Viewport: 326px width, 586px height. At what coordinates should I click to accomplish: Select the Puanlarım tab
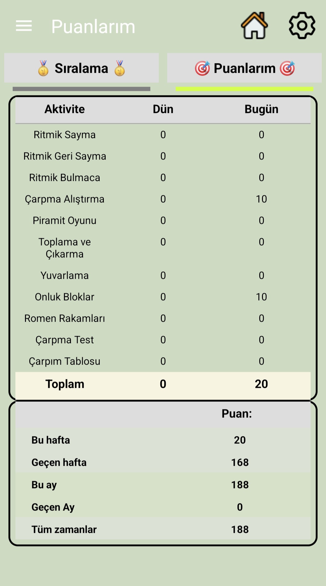[x=245, y=68]
